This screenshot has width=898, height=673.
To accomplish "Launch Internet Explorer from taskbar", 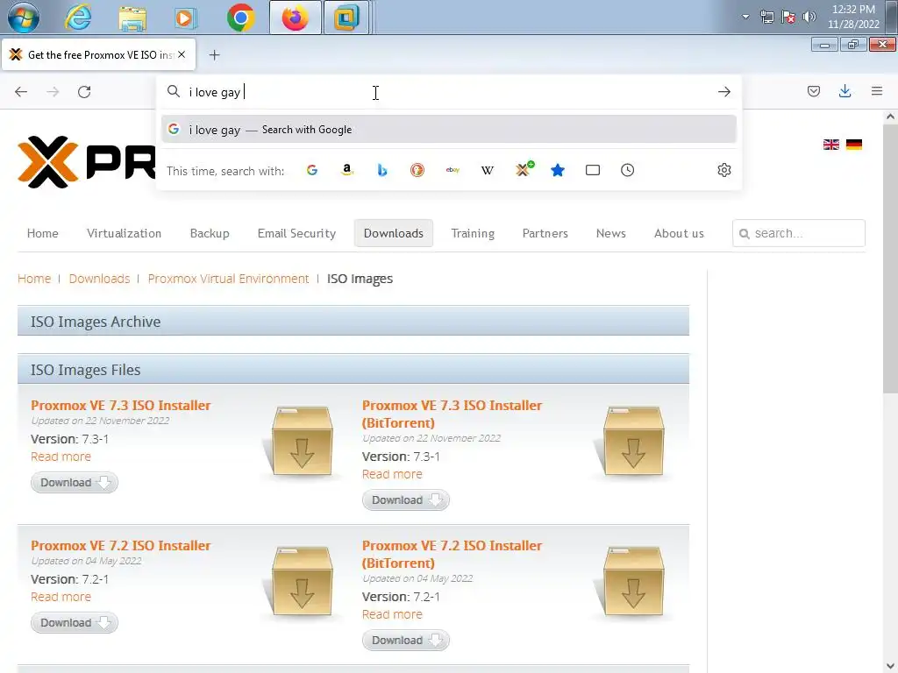I will pyautogui.click(x=78, y=18).
